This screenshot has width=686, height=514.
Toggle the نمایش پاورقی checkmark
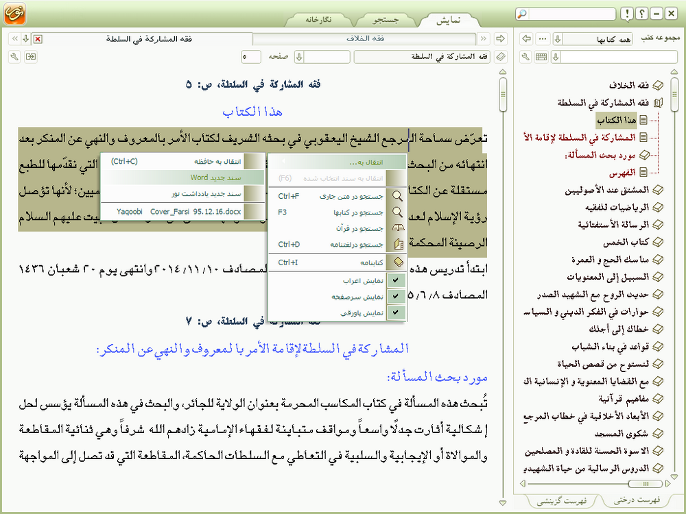click(396, 313)
